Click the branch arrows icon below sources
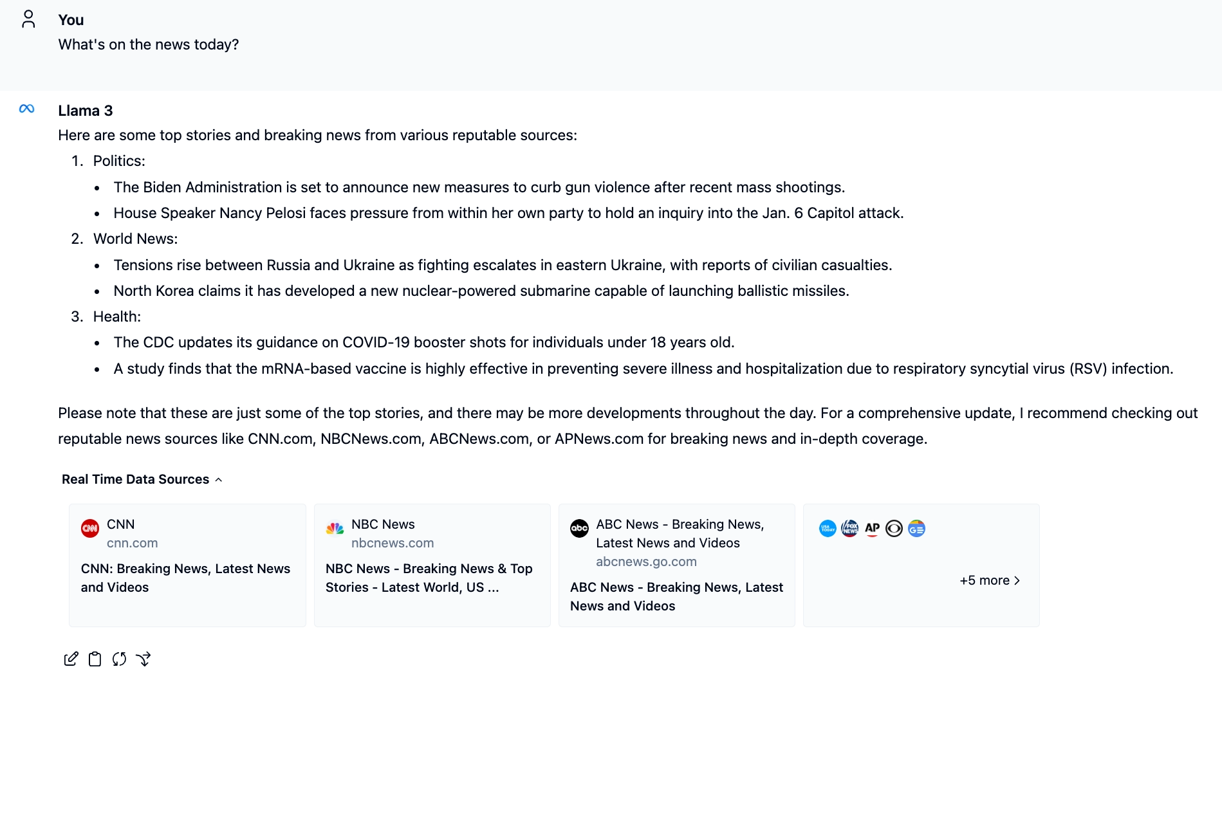Viewport: 1222px width, 833px height. [143, 659]
